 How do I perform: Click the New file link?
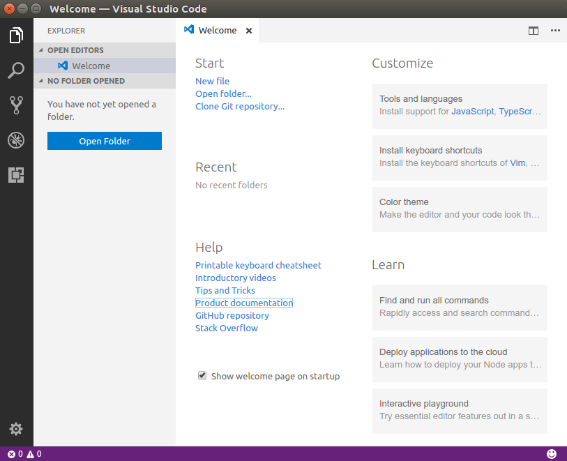[x=212, y=82]
